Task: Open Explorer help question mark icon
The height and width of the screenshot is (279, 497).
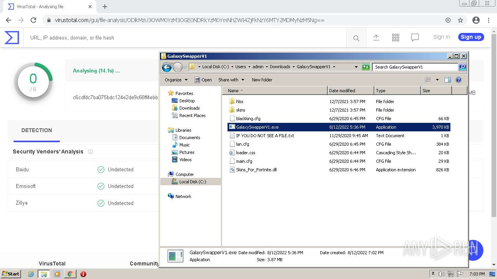Action: [x=459, y=80]
